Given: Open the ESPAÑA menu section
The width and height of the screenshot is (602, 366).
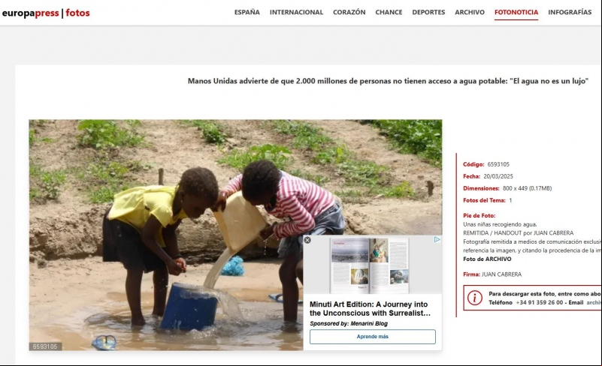Looking at the screenshot, I should pos(247,12).
